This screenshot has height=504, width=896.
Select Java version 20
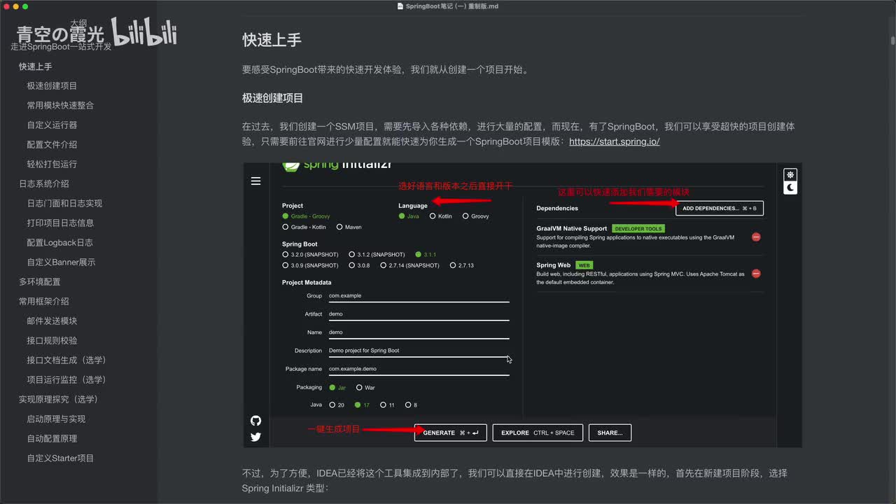(x=337, y=405)
